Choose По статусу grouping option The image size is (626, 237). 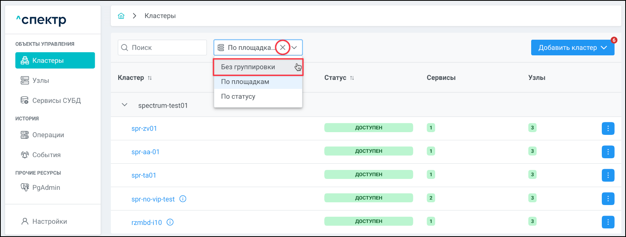point(238,96)
